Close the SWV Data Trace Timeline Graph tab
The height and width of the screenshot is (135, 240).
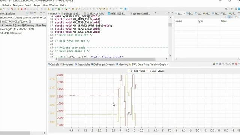168,64
